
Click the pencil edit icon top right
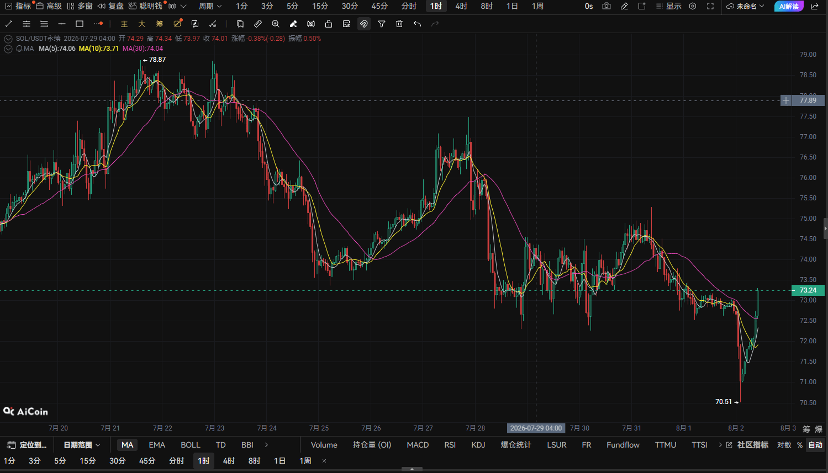point(624,6)
